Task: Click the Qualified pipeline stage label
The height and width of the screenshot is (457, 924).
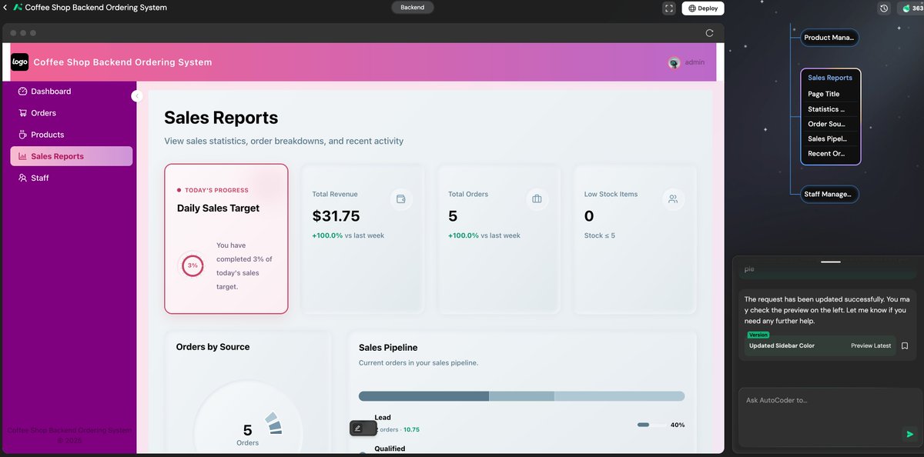Action: pyautogui.click(x=390, y=449)
